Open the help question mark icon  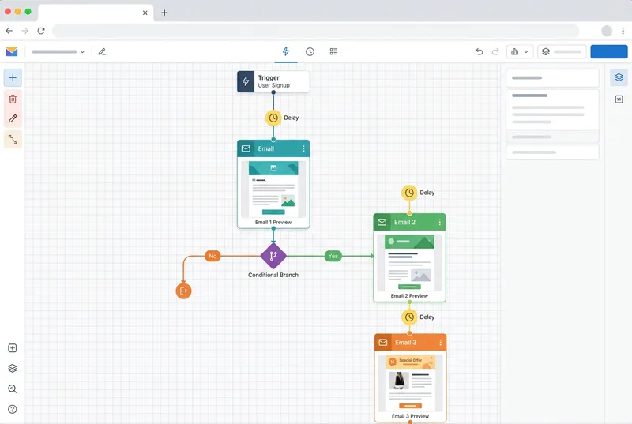click(x=13, y=409)
